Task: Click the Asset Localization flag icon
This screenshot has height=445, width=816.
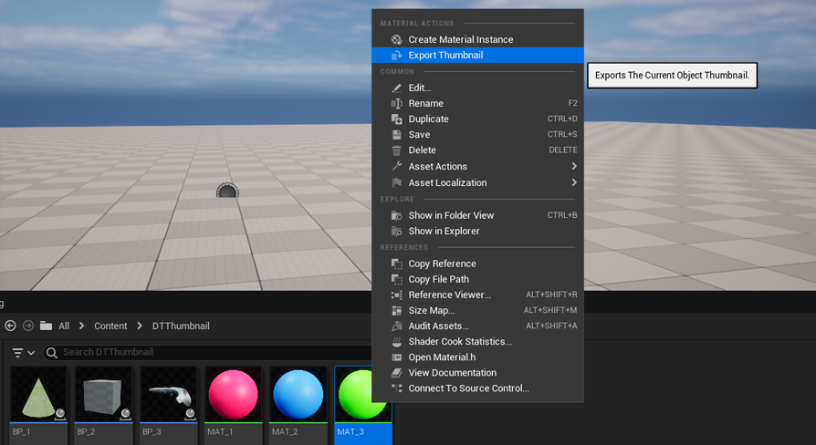Action: (x=396, y=183)
